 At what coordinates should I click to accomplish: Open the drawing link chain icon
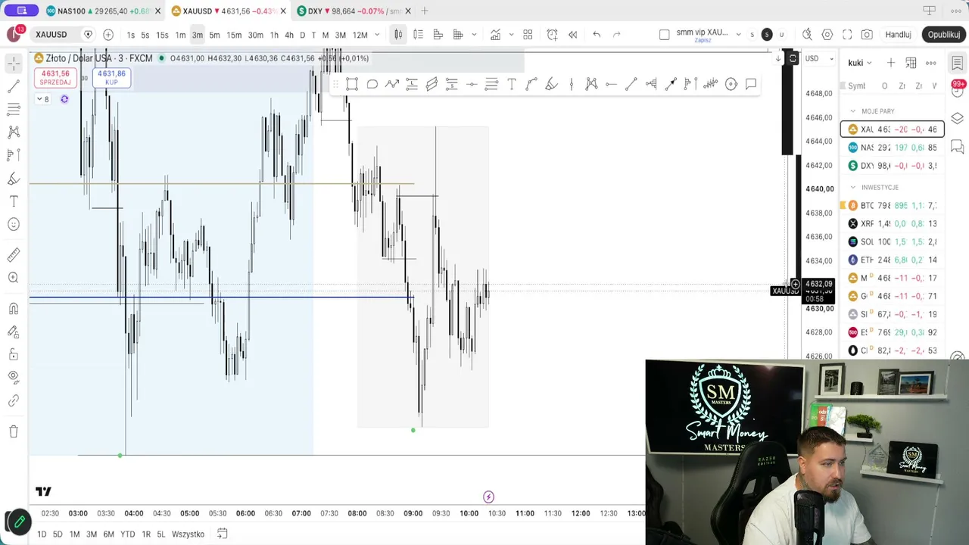point(14,400)
